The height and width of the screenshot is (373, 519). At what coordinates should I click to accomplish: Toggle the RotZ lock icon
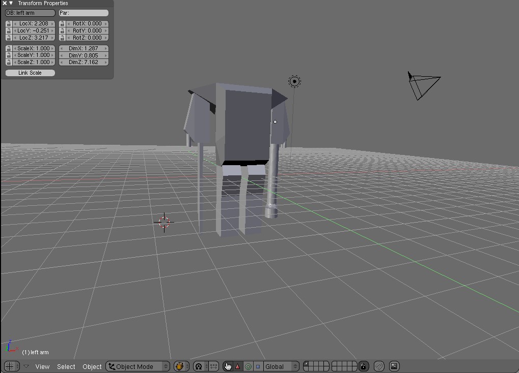62,38
